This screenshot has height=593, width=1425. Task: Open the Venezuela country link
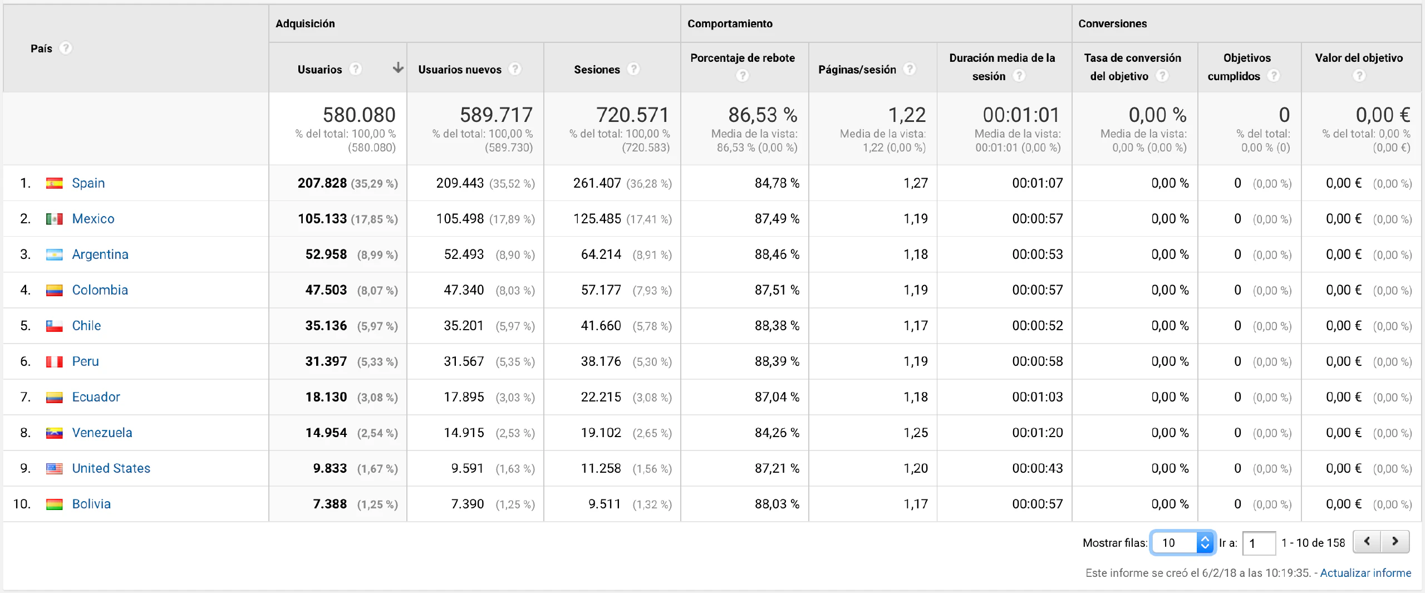[x=102, y=433]
